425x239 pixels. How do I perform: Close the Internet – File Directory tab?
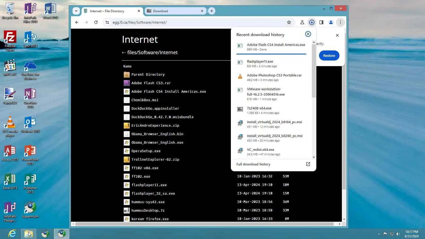tap(139, 11)
